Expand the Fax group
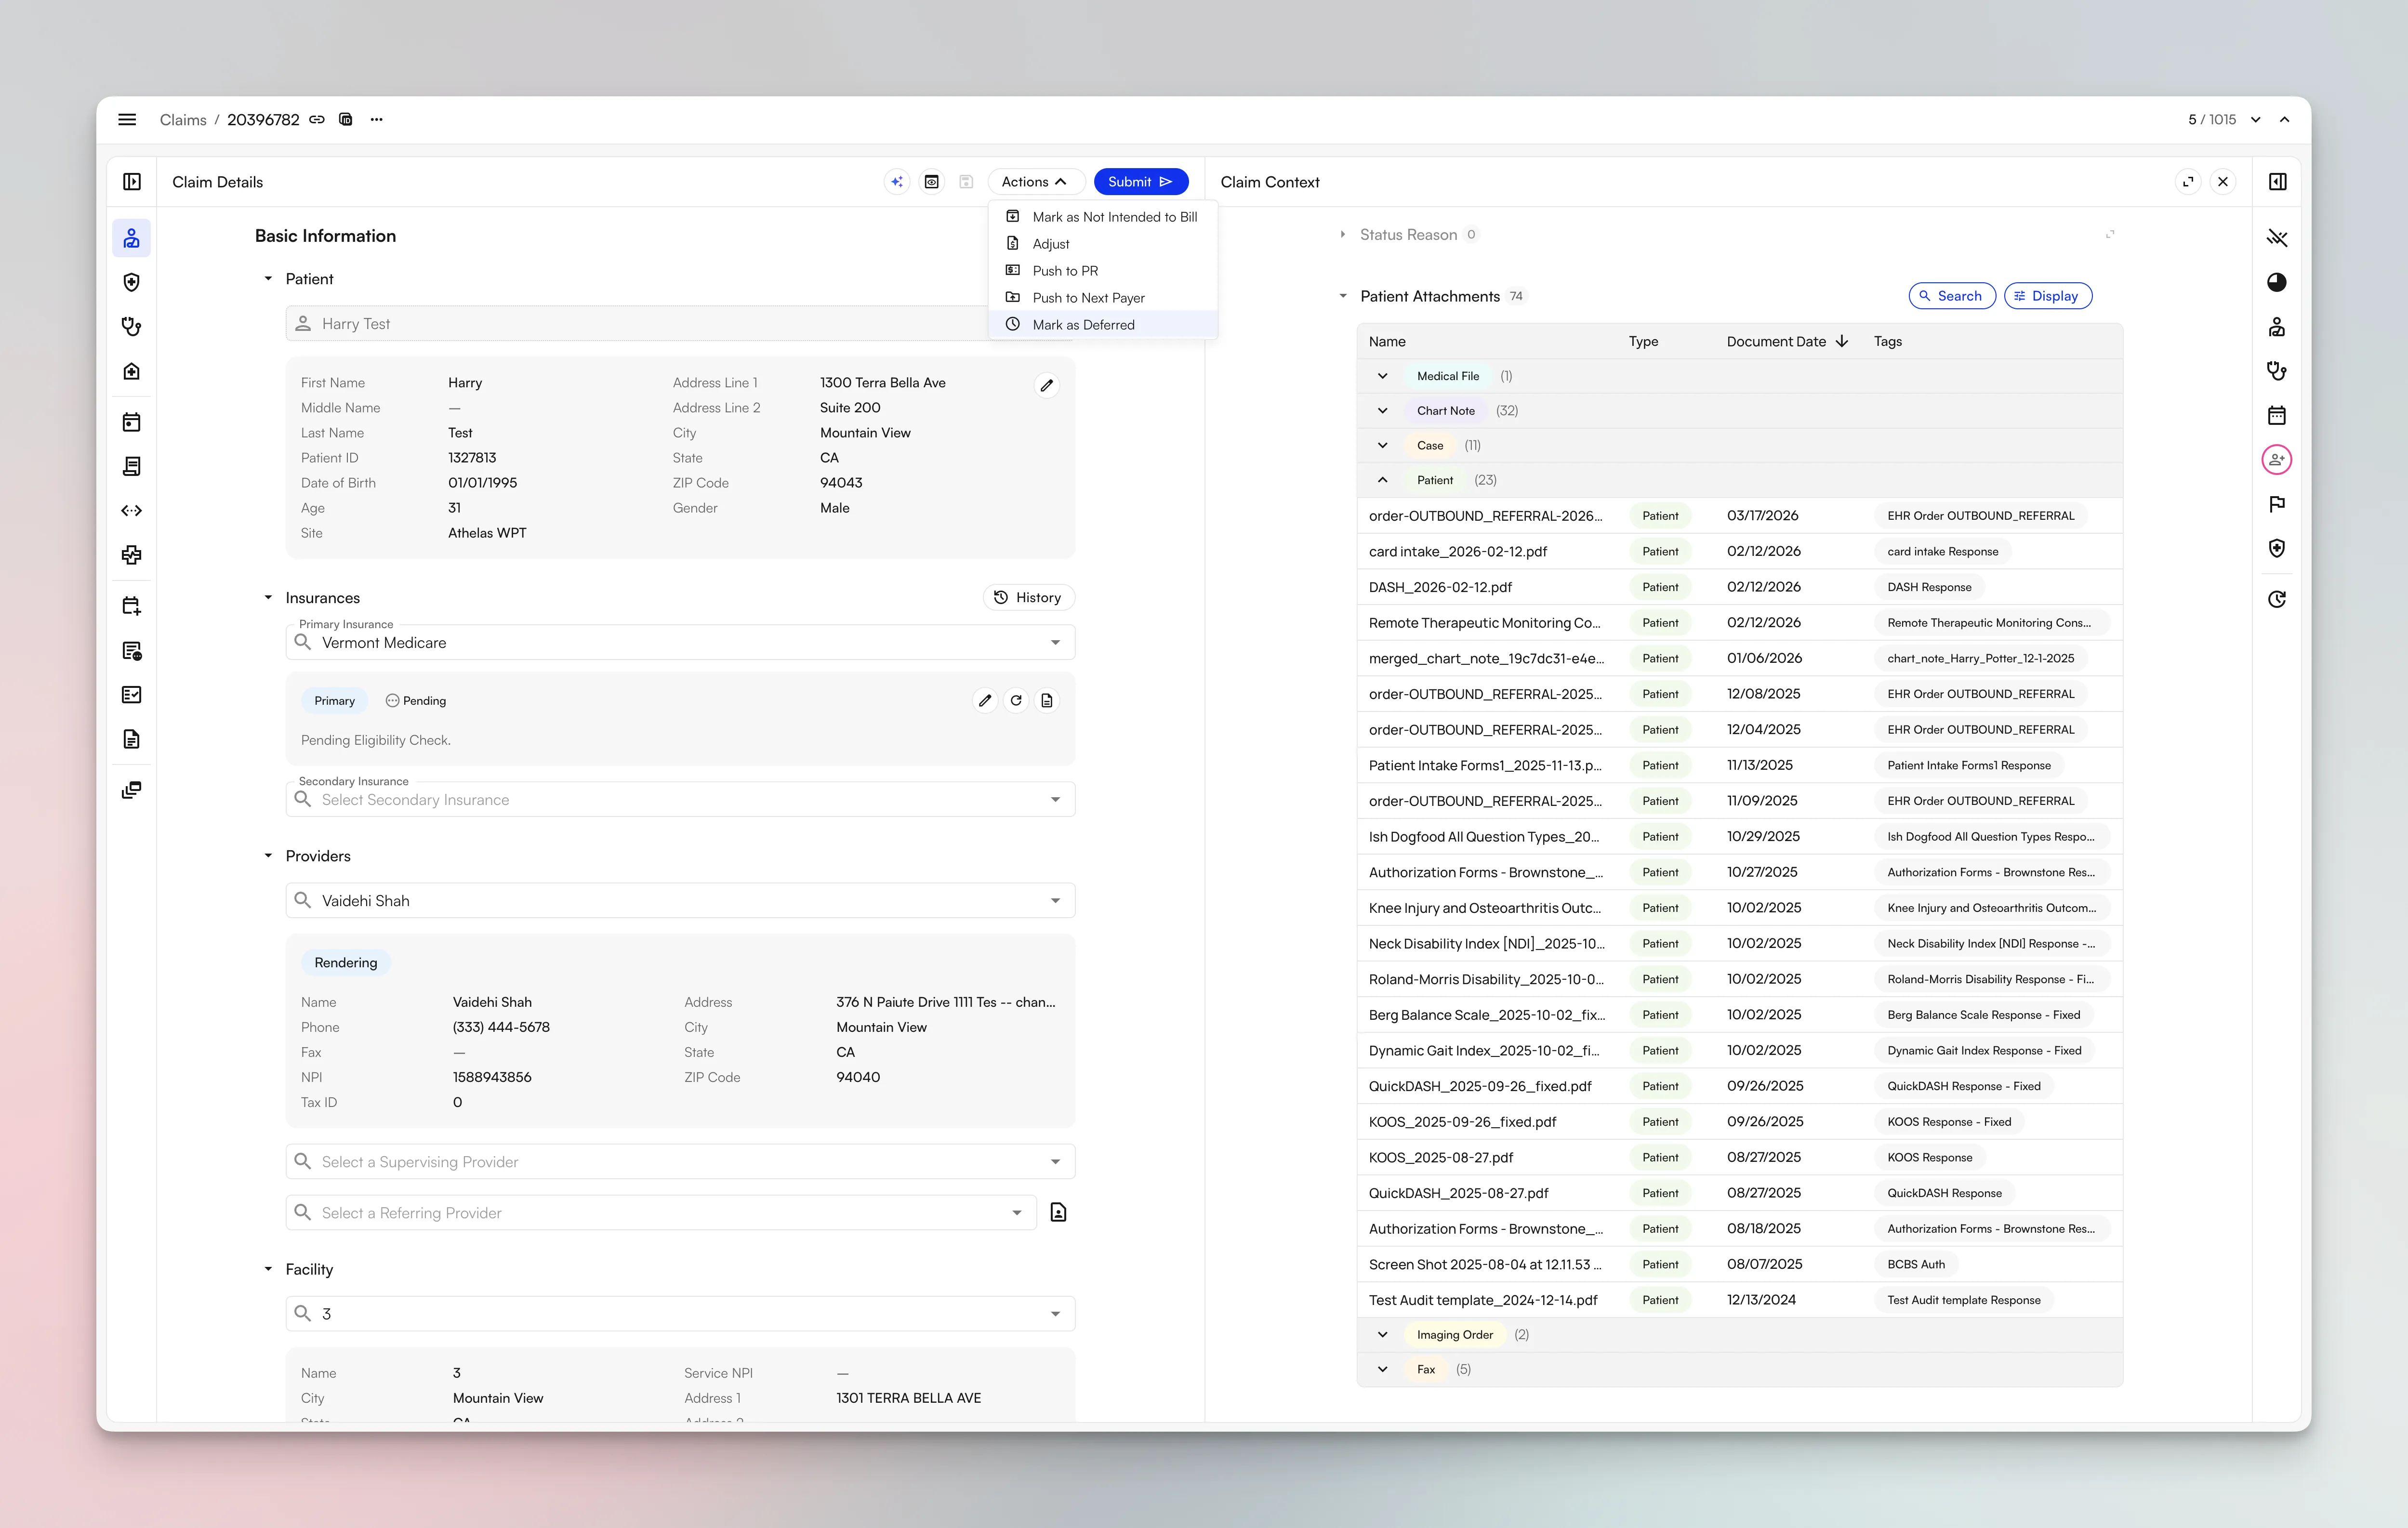Viewport: 2408px width, 1528px height. (x=1383, y=1370)
